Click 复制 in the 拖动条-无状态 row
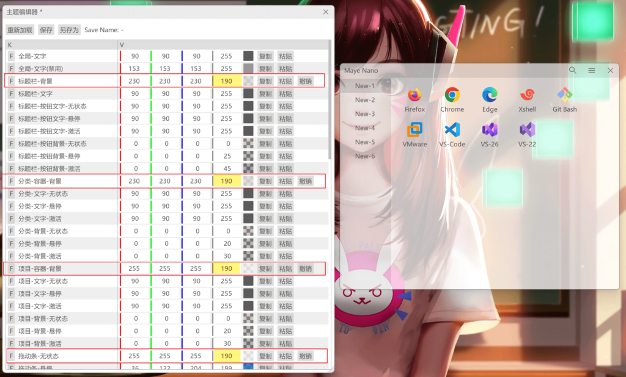The height and width of the screenshot is (377, 626). tap(265, 356)
